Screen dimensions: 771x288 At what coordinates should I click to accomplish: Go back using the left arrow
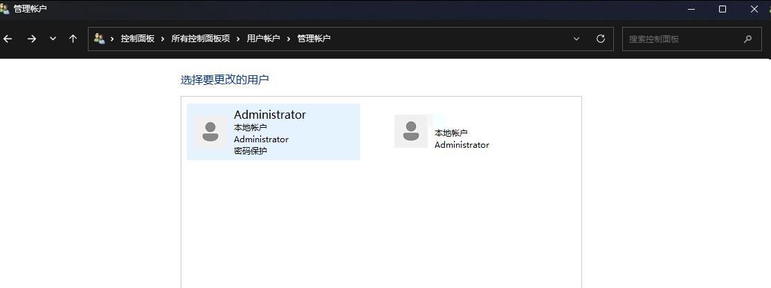point(8,39)
